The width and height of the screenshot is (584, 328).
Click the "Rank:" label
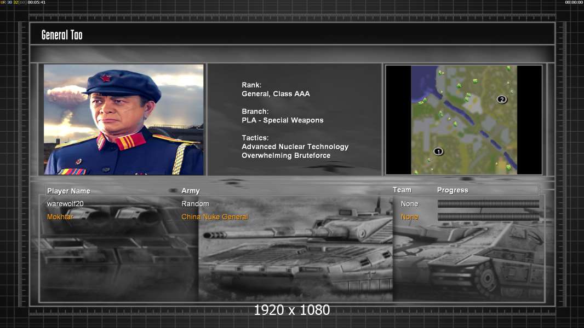click(251, 85)
